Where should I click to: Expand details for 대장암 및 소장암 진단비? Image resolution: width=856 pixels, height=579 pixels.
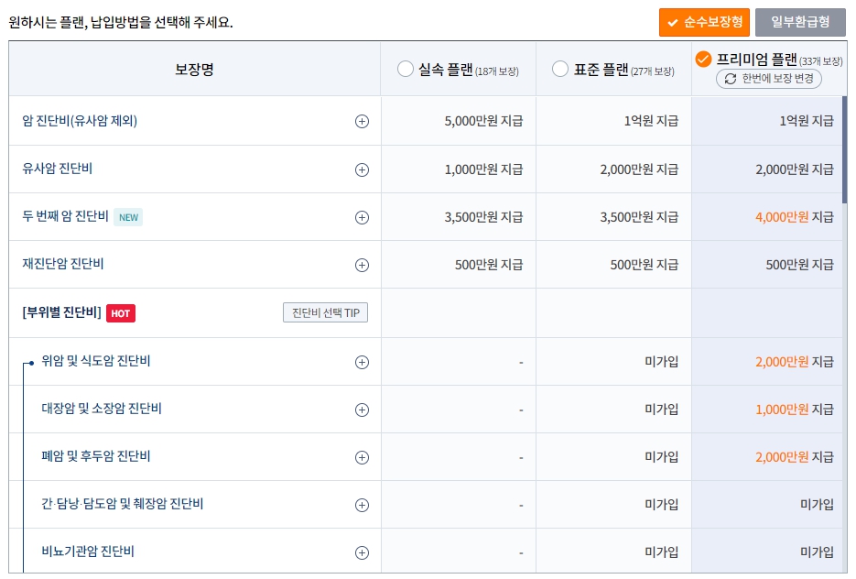point(362,410)
